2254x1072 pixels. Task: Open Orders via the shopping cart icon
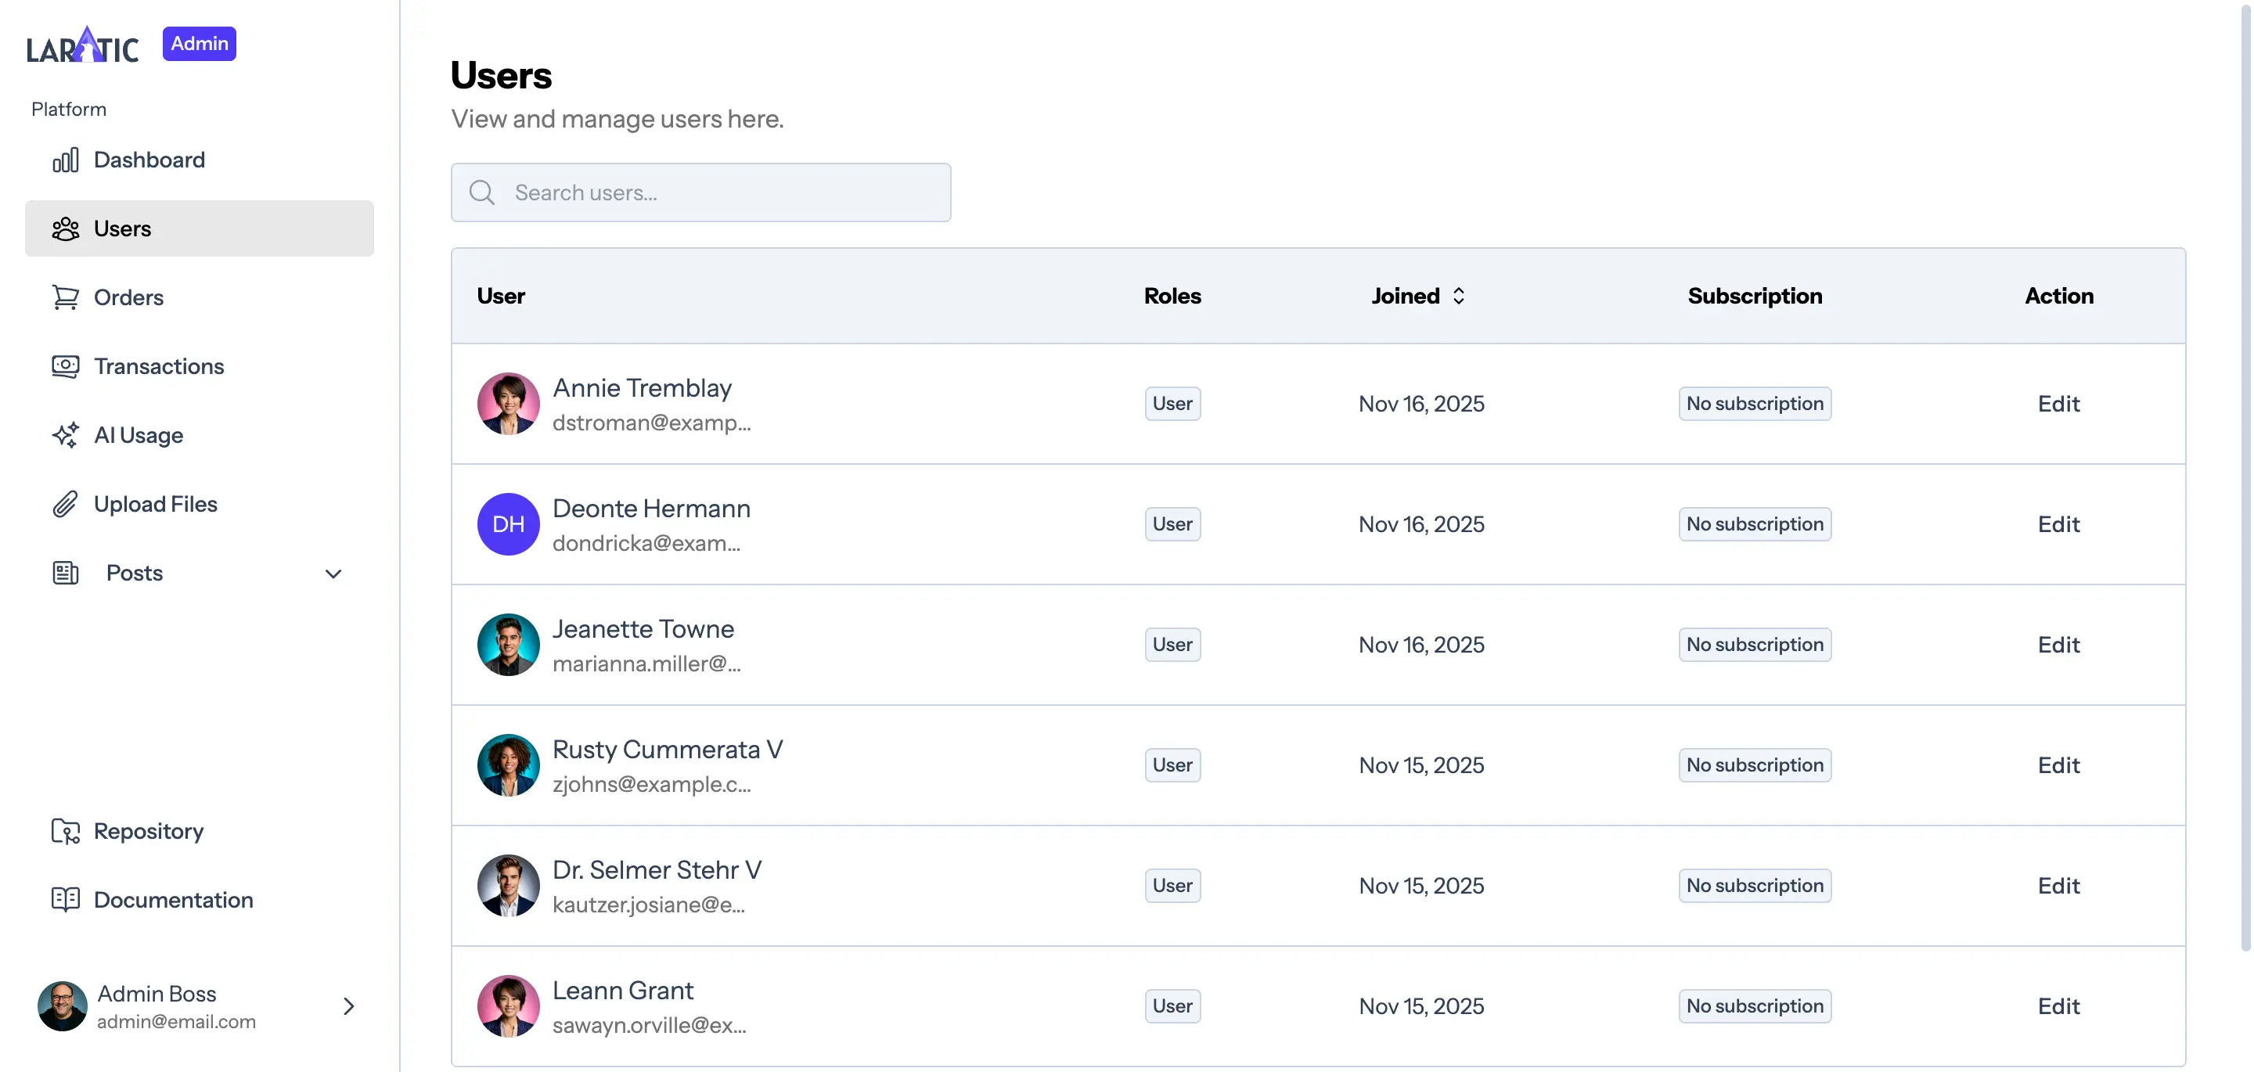[66, 297]
